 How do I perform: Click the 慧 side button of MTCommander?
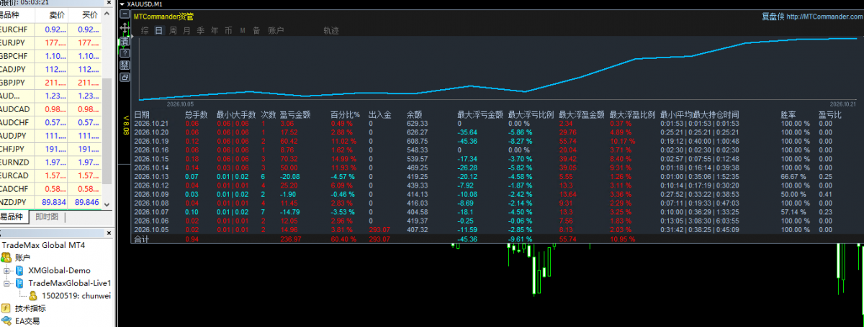coord(125,65)
